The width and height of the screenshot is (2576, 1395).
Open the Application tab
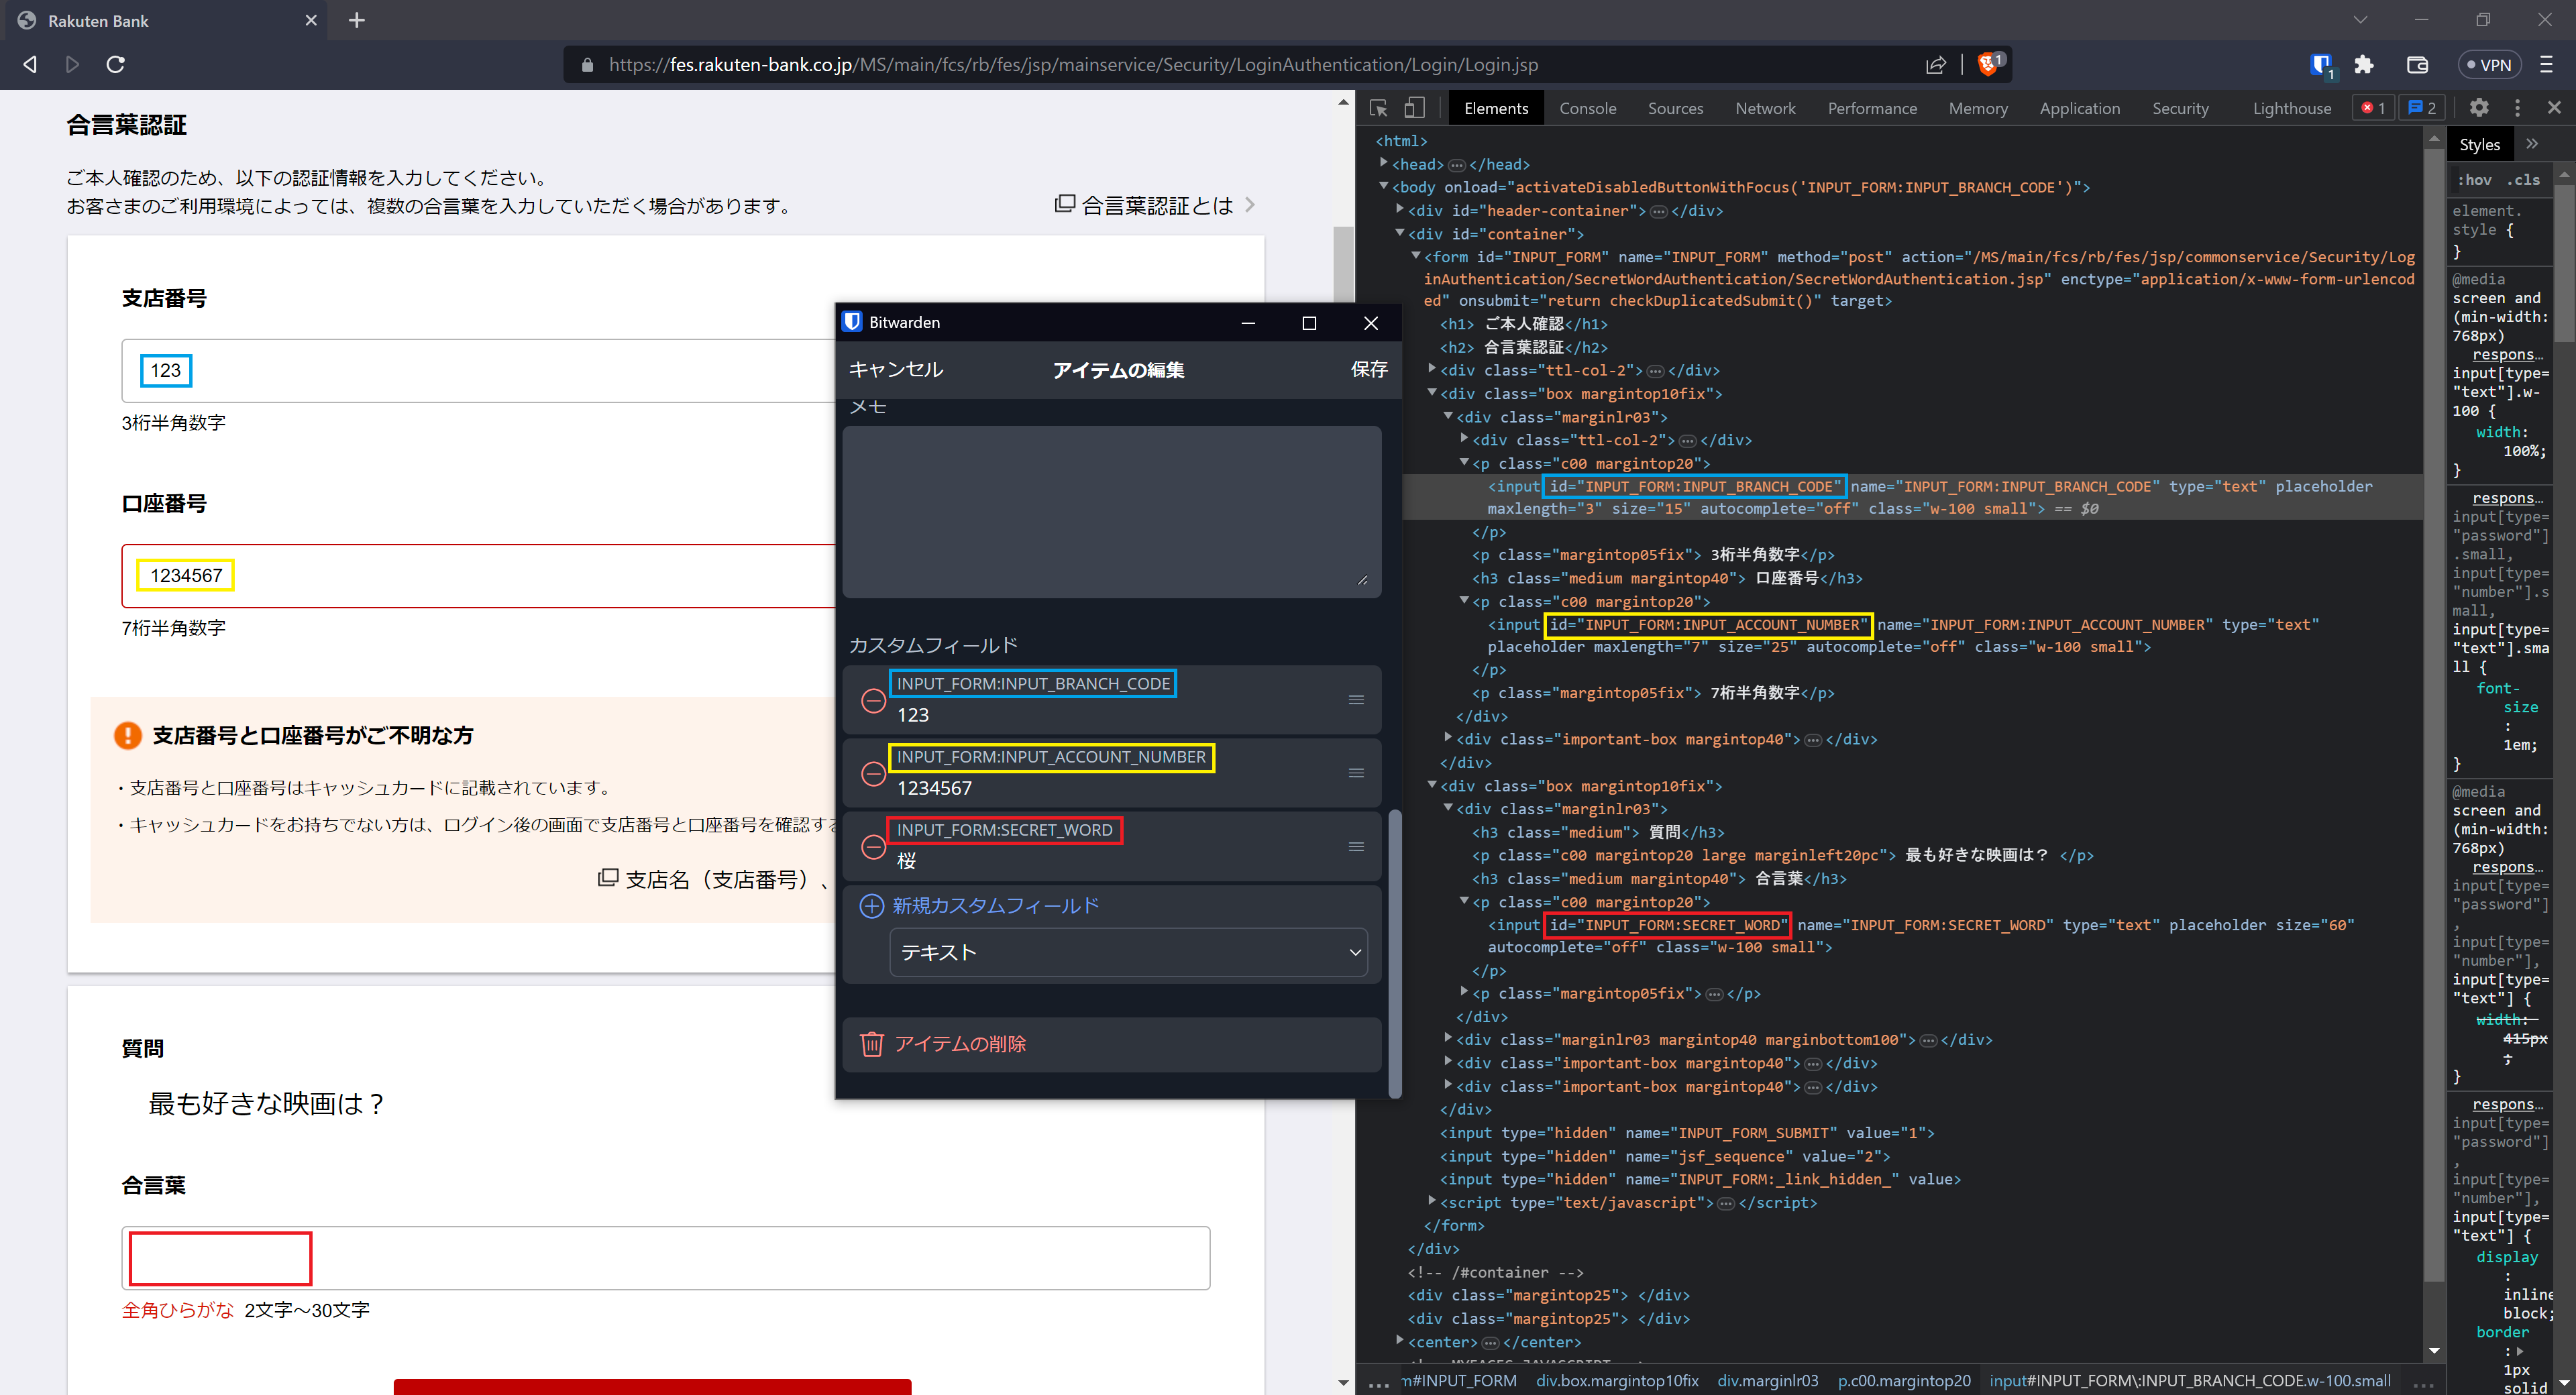coord(2079,108)
